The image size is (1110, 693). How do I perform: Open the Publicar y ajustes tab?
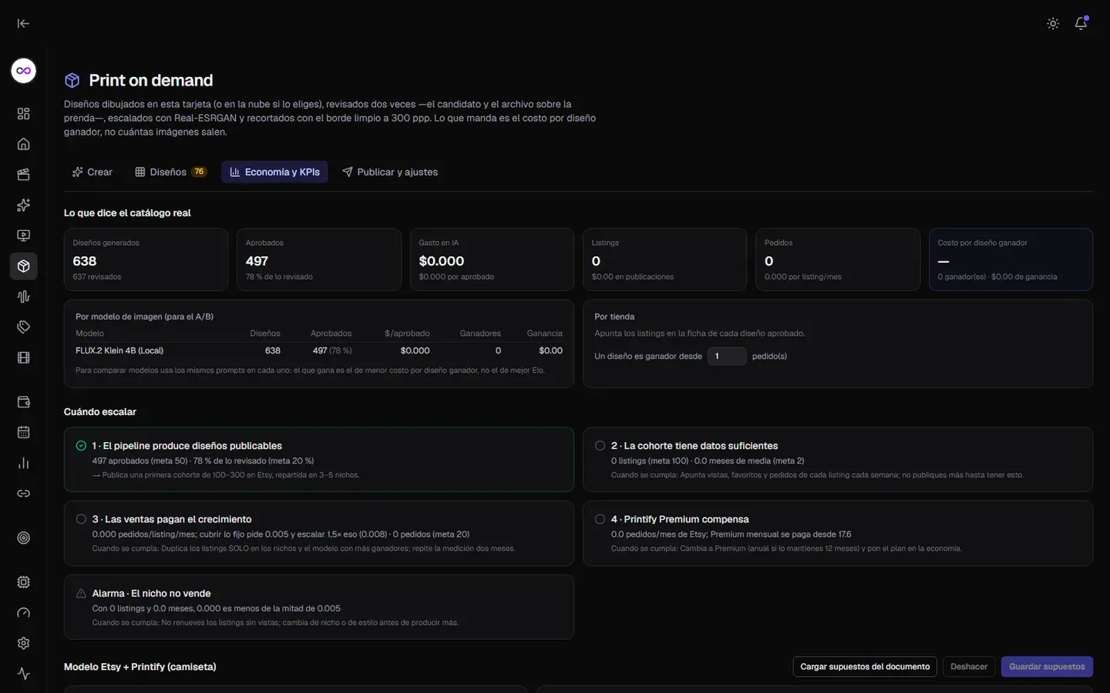pos(390,172)
